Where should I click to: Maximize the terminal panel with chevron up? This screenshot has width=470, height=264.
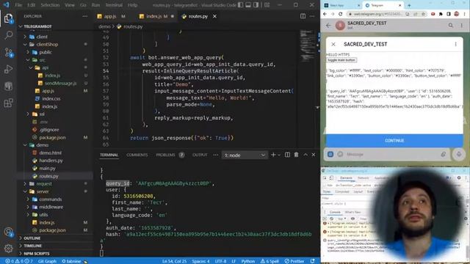[x=305, y=155]
